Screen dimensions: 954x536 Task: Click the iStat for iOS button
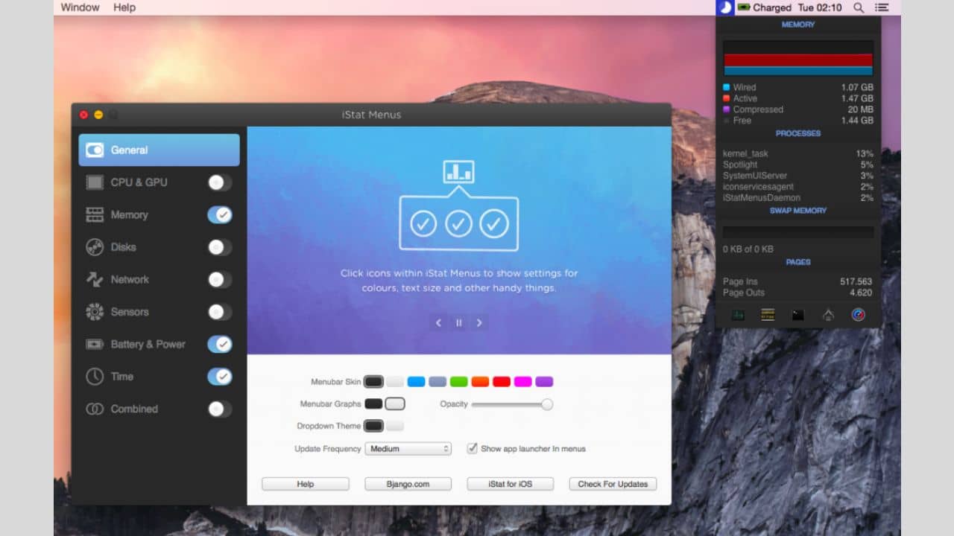[x=511, y=484]
